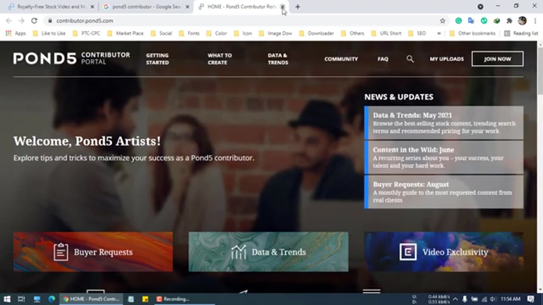543x305 pixels.
Task: Open the Other bookmarks folder
Action: click(473, 33)
